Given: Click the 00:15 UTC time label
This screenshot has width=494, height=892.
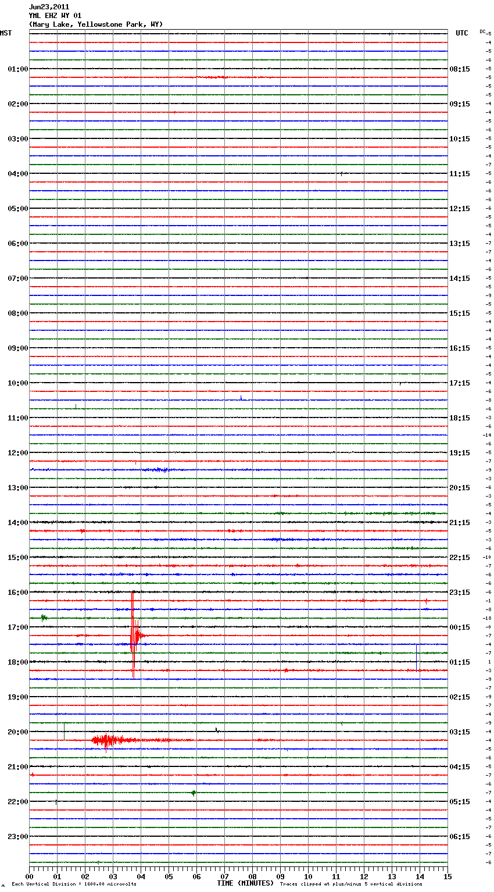Looking at the screenshot, I should pyautogui.click(x=460, y=627).
